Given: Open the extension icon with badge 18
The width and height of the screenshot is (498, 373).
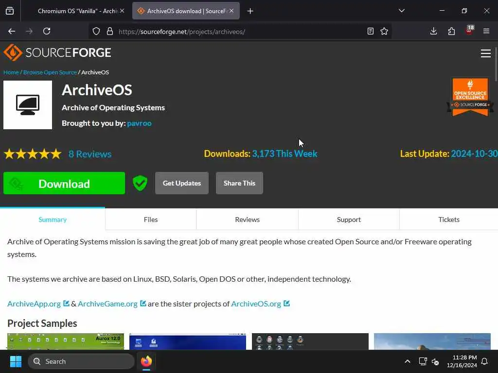Looking at the screenshot, I should [x=469, y=31].
